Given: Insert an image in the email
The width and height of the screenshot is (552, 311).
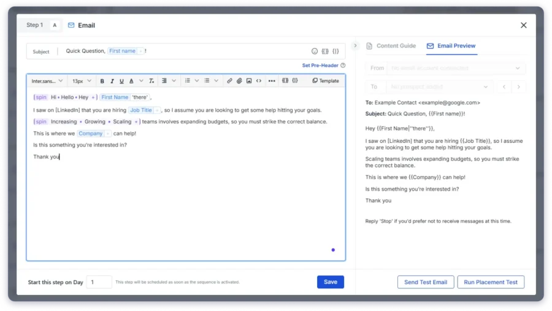Looking at the screenshot, I should click(x=249, y=81).
